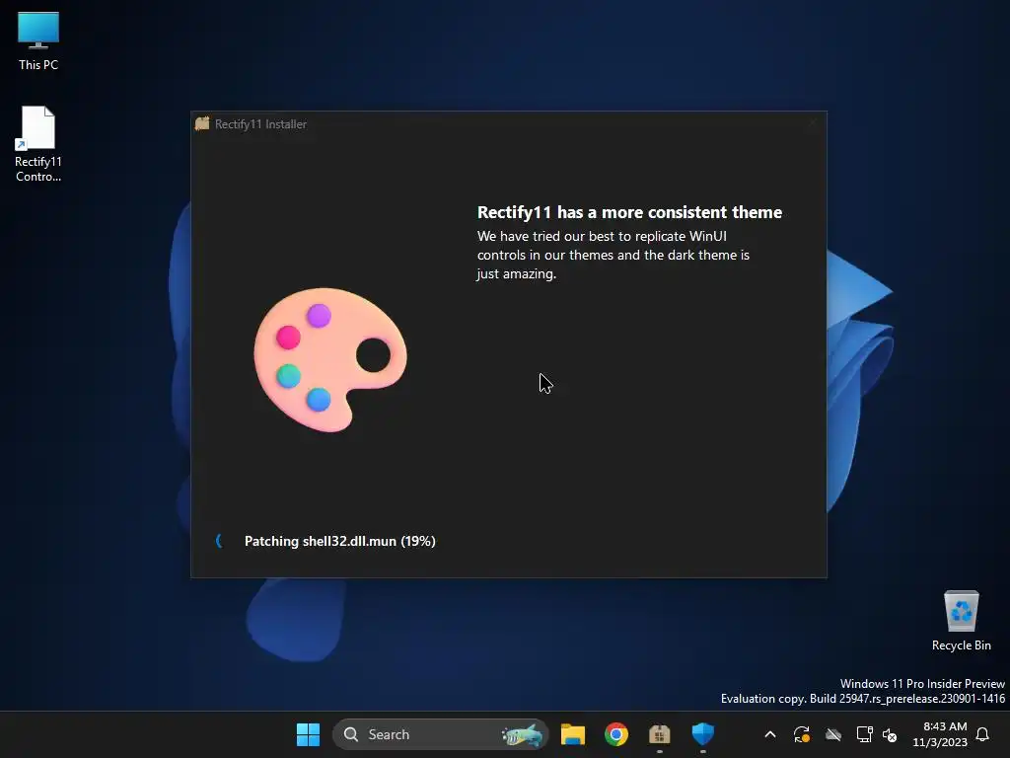Viewport: 1010px width, 758px height.
Task: Click the 'We have tried our best' paragraph
Action: pos(613,255)
